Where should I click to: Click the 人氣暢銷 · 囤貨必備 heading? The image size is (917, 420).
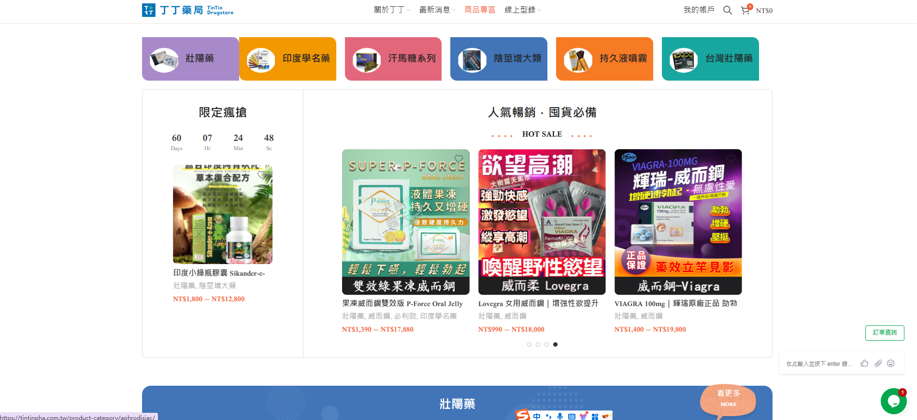coord(542,112)
